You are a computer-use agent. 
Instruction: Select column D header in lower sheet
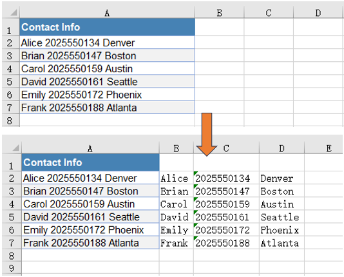(282, 148)
